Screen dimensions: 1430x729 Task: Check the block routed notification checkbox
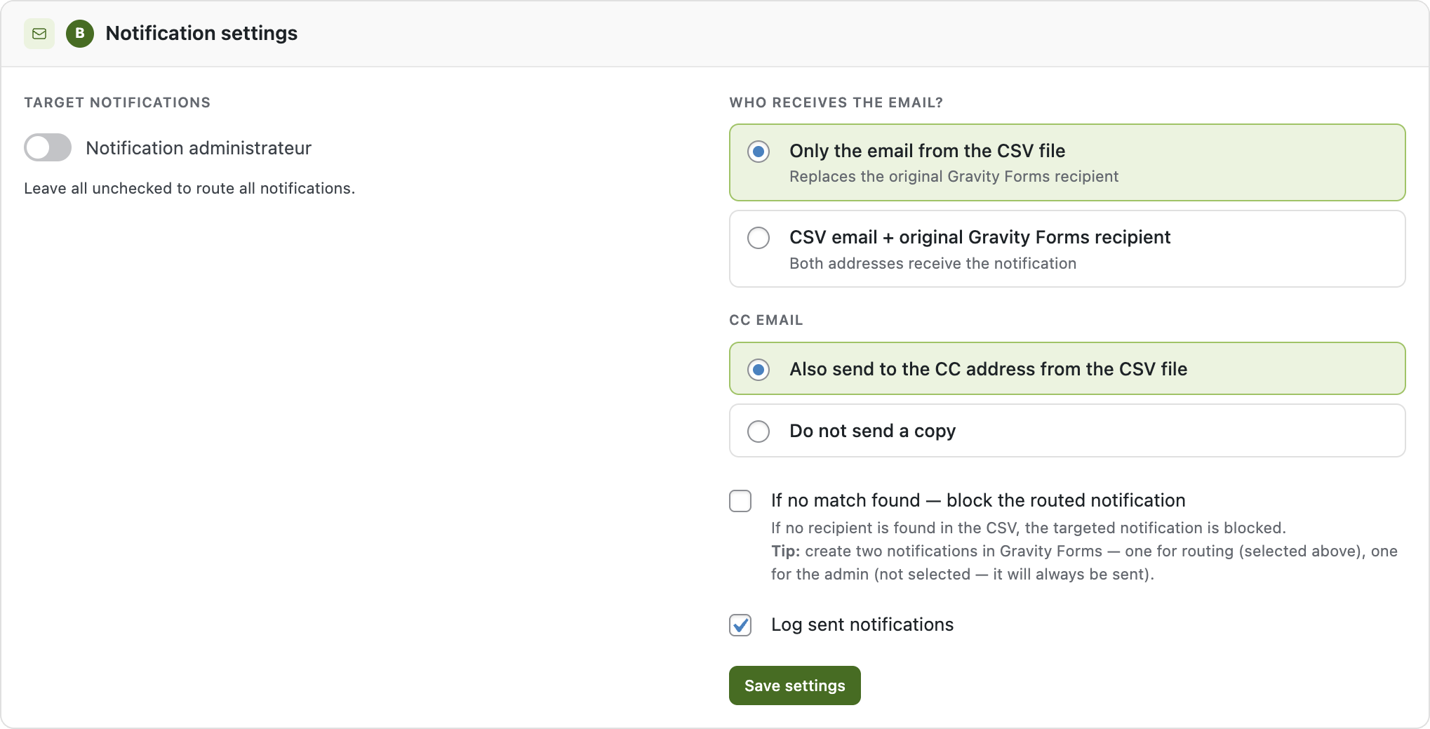coord(740,501)
